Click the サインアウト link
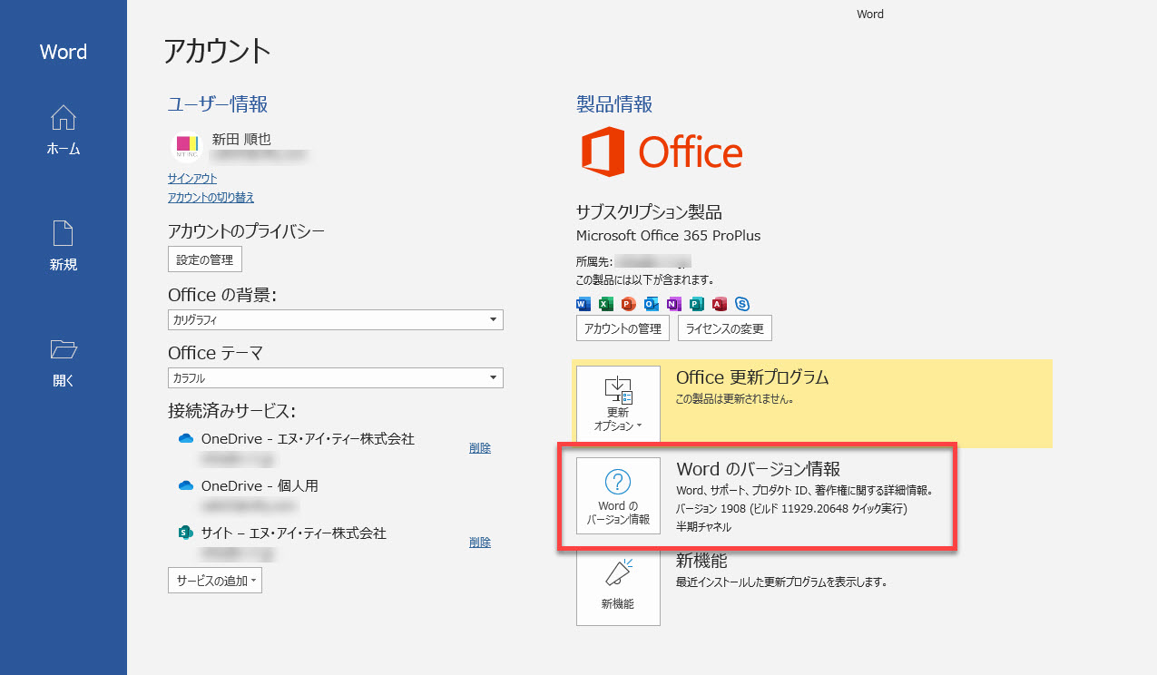The width and height of the screenshot is (1157, 675). click(192, 179)
